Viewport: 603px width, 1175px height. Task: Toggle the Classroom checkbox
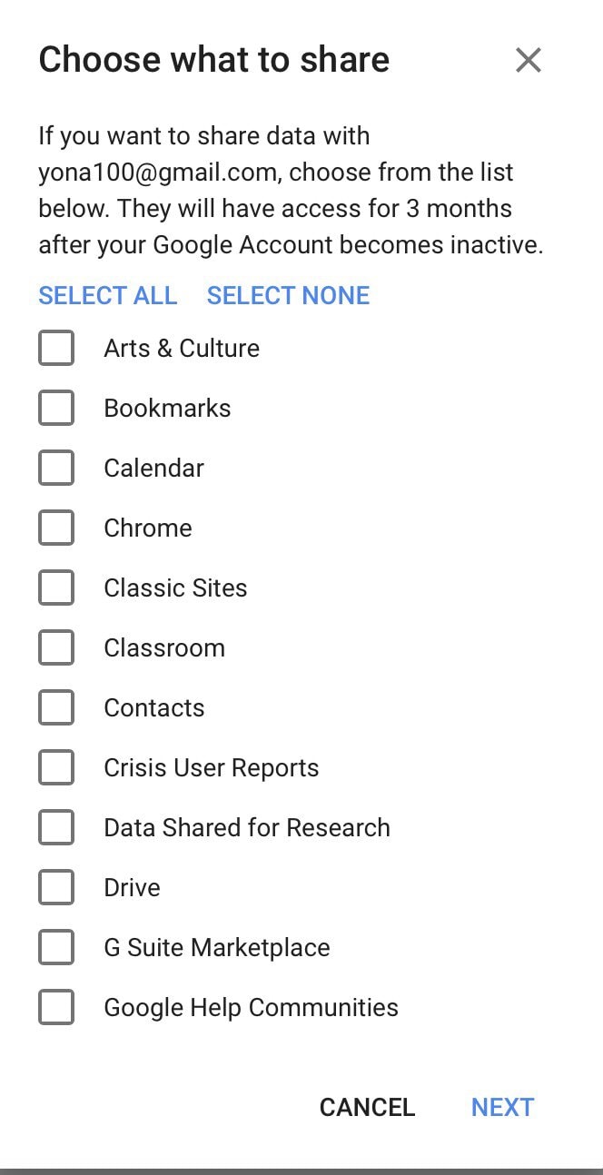tap(56, 647)
